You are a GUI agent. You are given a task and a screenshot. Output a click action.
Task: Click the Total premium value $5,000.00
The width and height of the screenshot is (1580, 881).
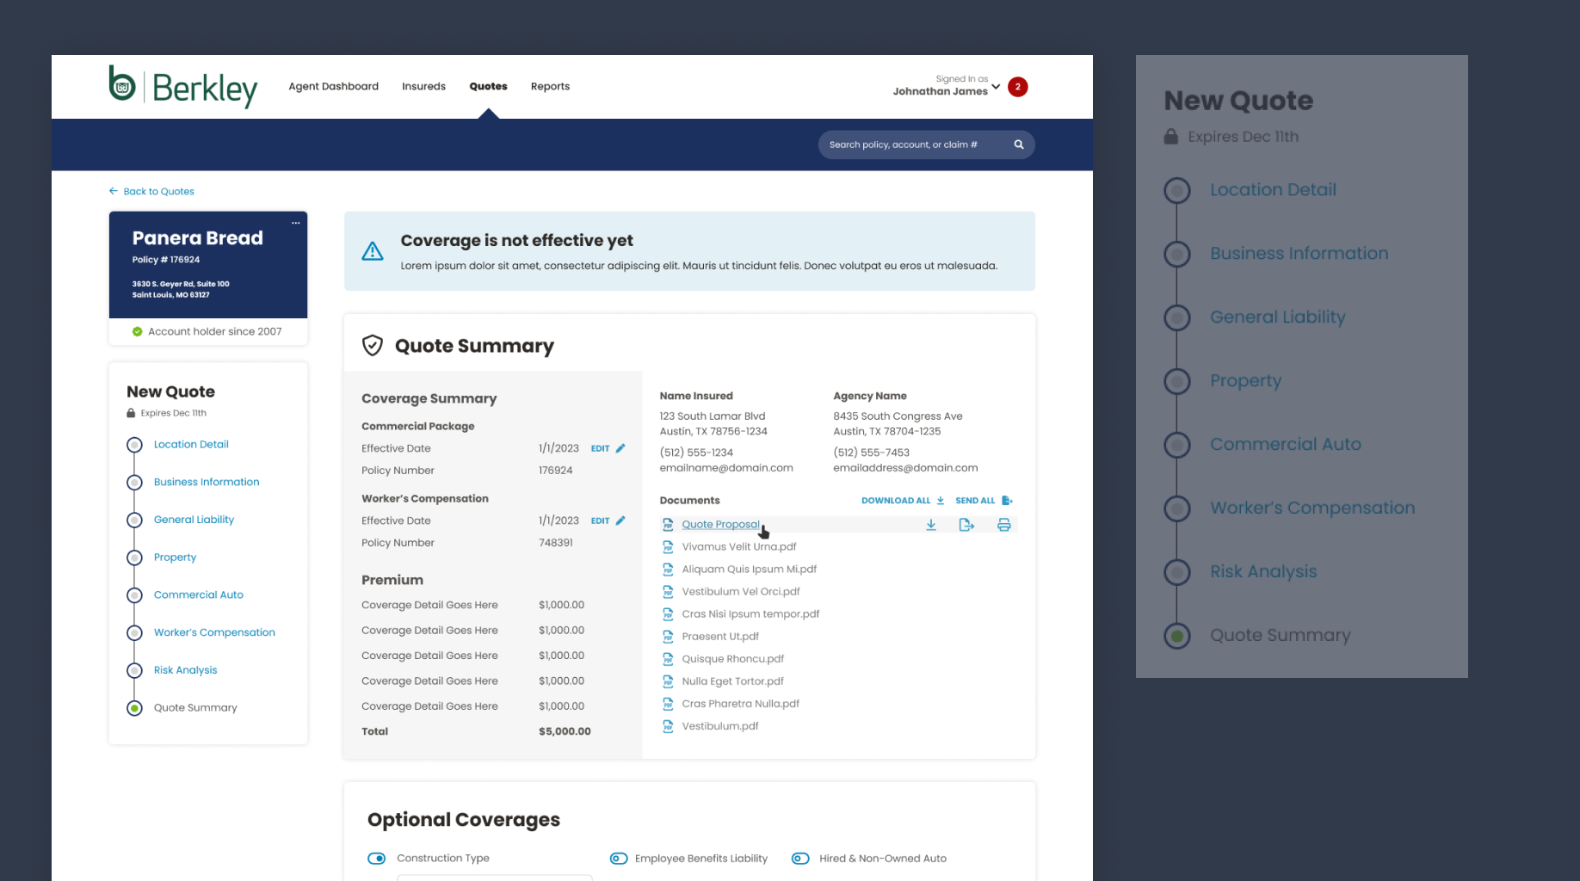[x=565, y=731]
